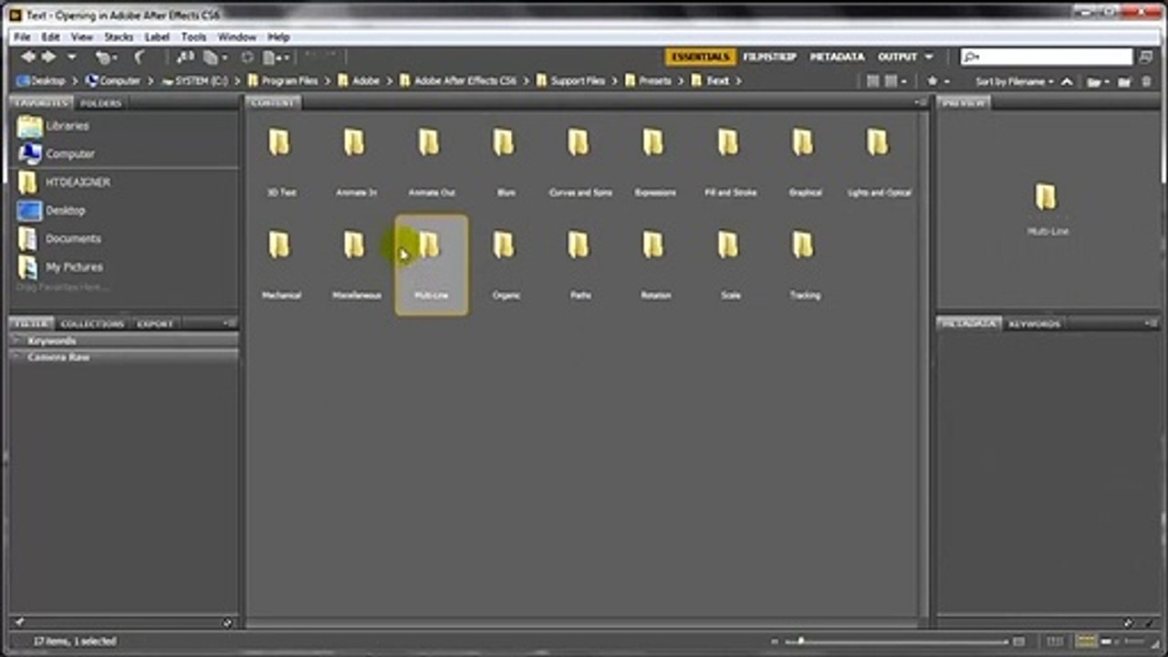Switch to view content as thumbnails
Screen dimensions: 1168x657
1086,641
